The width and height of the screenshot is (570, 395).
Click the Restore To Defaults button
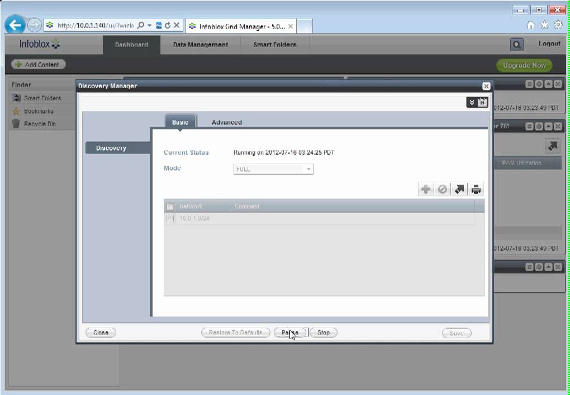(x=236, y=333)
